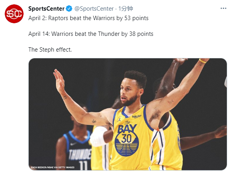Select the April 2 Raptors text line

coord(88,18)
